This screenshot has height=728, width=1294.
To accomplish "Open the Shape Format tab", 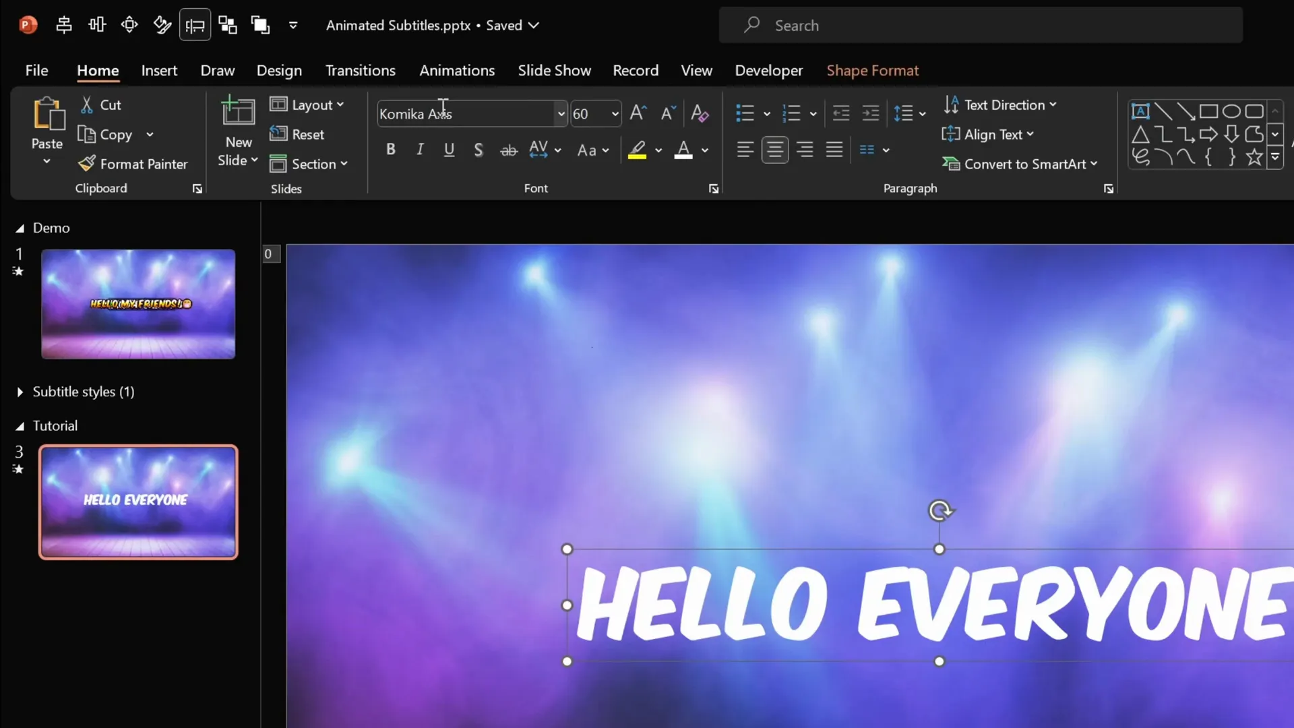I will [873, 70].
